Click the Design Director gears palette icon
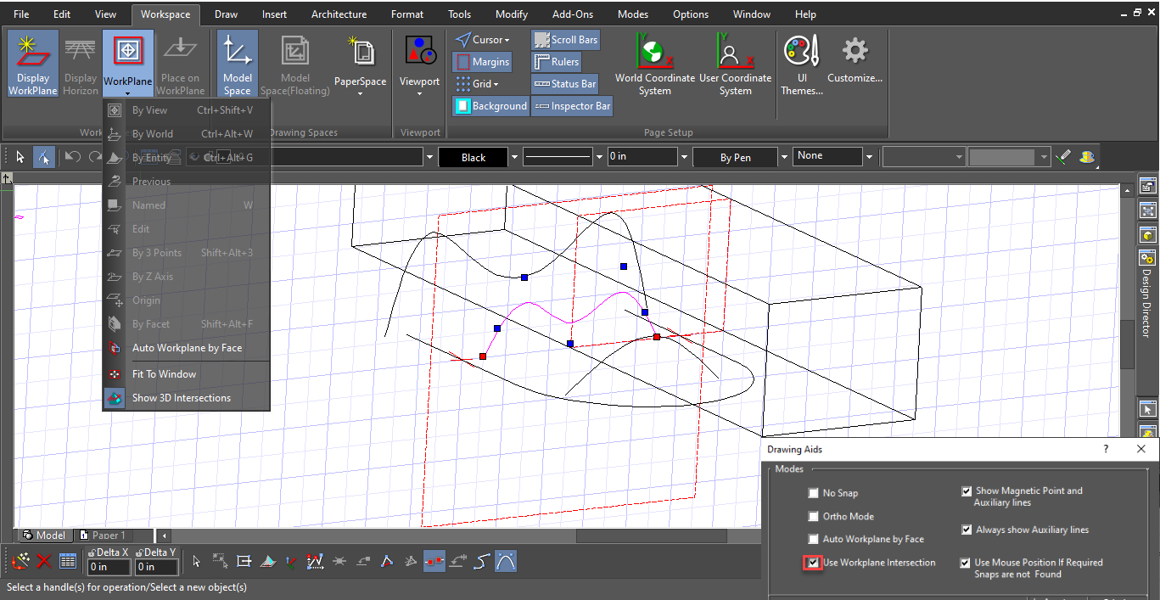Image resolution: width=1160 pixels, height=600 pixels. 1148,258
